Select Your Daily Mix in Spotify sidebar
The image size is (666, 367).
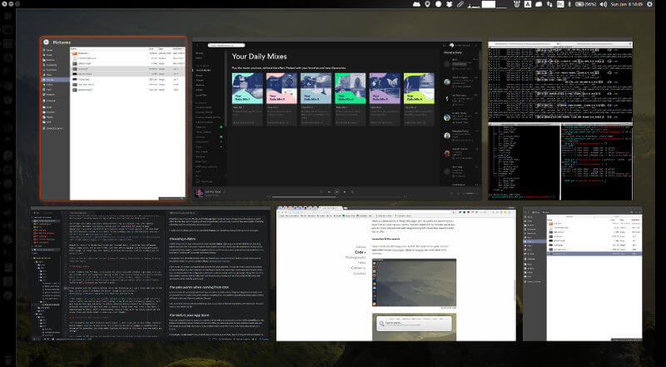(203, 70)
